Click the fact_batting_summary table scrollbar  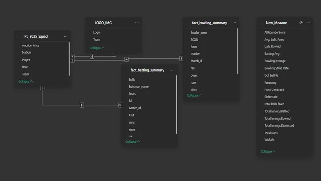176,104
